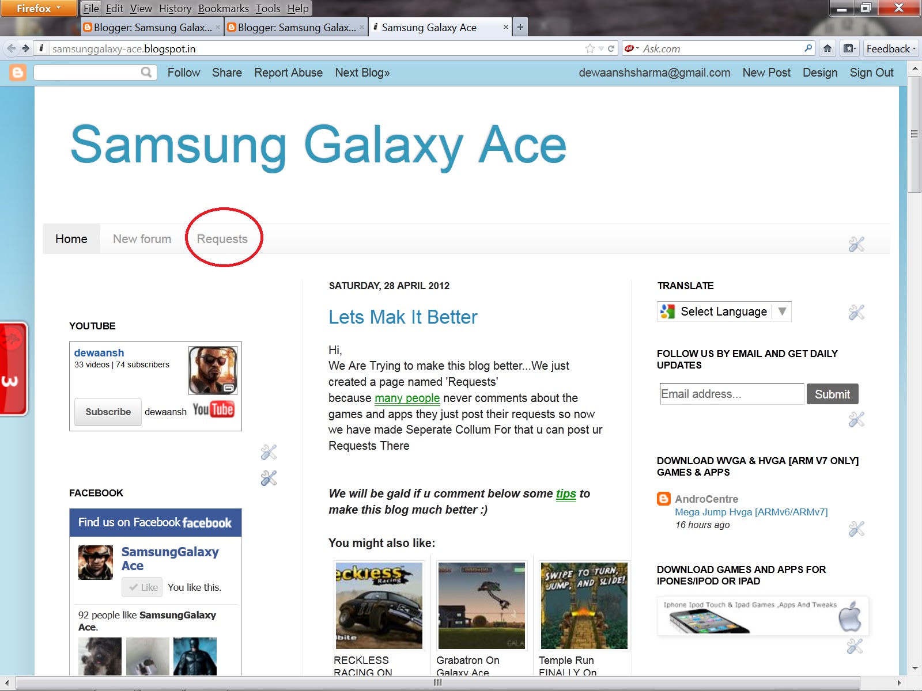Click the 'tips' green link
The image size is (922, 691).
(566, 493)
